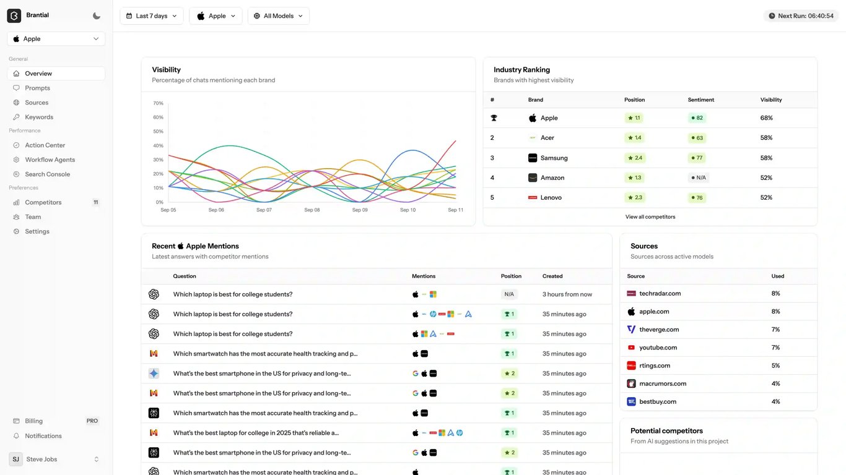Image resolution: width=846 pixels, height=475 pixels.
Task: Open the All Models filter dropdown
Action: point(278,15)
